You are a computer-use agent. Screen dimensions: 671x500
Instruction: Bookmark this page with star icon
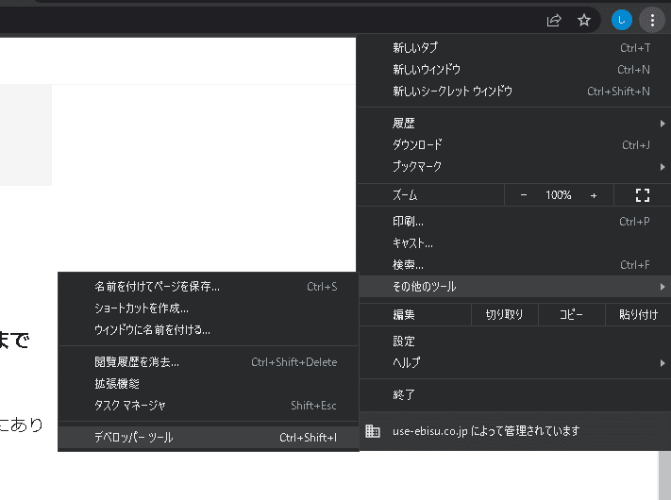pyautogui.click(x=583, y=20)
